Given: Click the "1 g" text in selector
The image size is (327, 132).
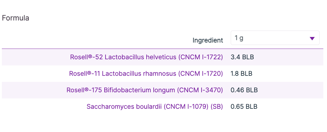Looking at the screenshot, I should coord(239,38).
